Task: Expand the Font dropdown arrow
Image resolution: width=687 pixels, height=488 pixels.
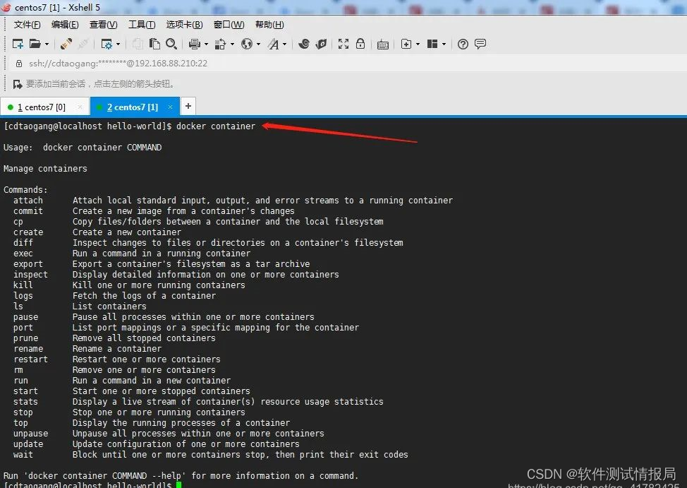Action: coord(285,44)
